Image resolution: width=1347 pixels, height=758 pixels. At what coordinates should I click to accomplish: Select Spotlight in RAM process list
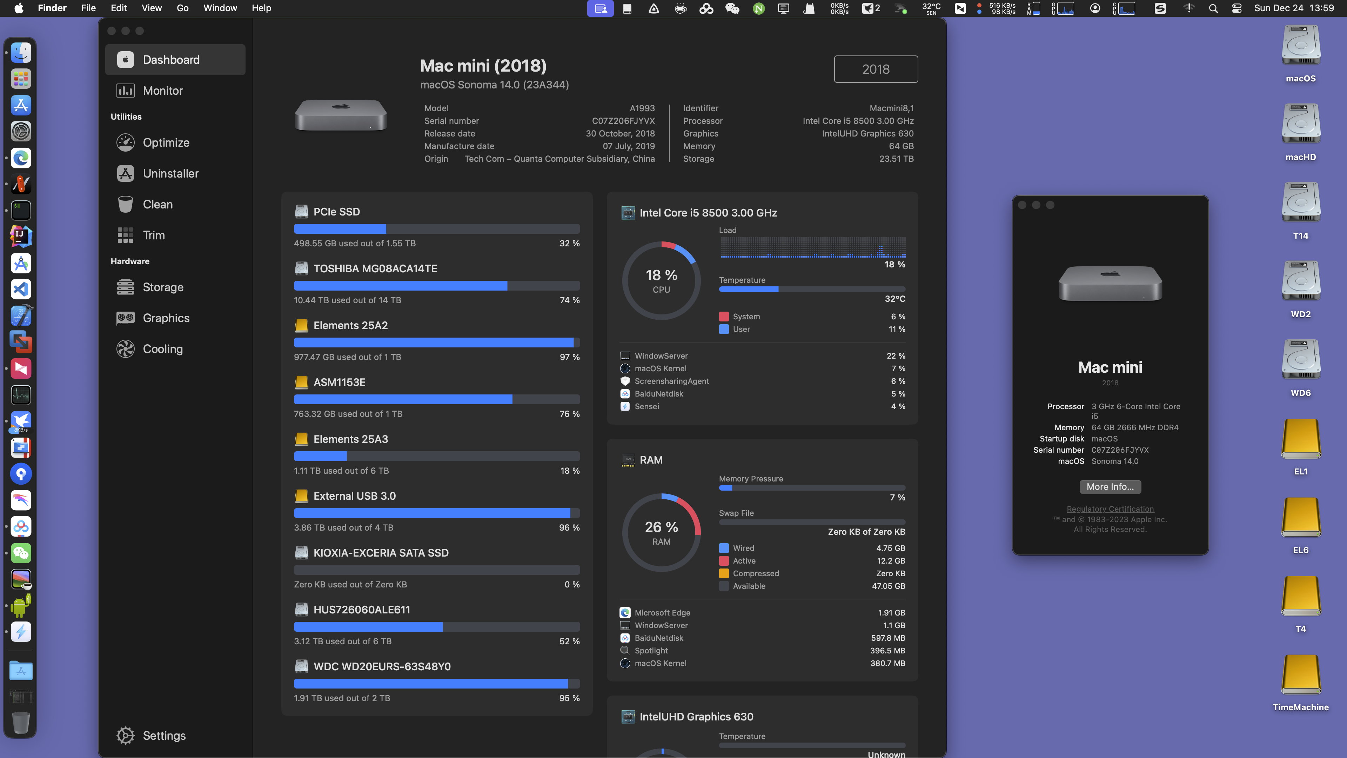tap(762, 650)
